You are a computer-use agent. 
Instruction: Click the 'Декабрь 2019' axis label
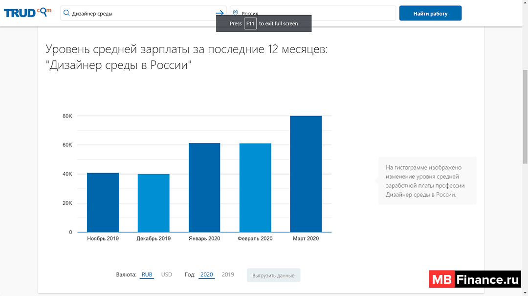pos(154,238)
